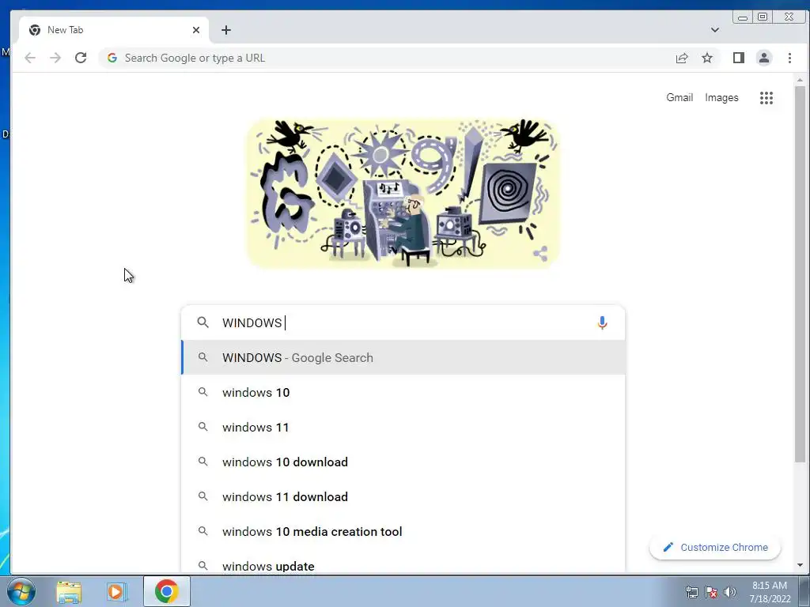This screenshot has width=810, height=607.
Task: Open Chrome's three-dot menu
Action: point(789,58)
